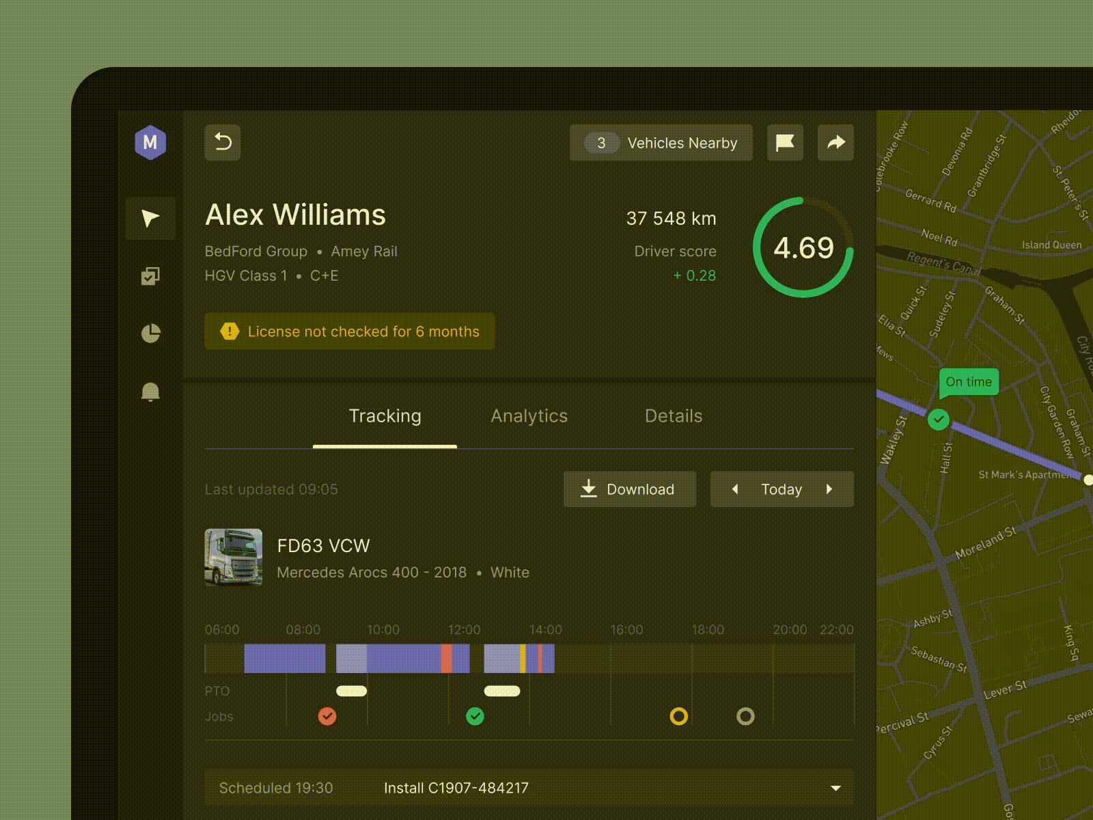Select the first purple timeline block after 06:00
This screenshot has width=1093, height=820.
[x=285, y=659]
